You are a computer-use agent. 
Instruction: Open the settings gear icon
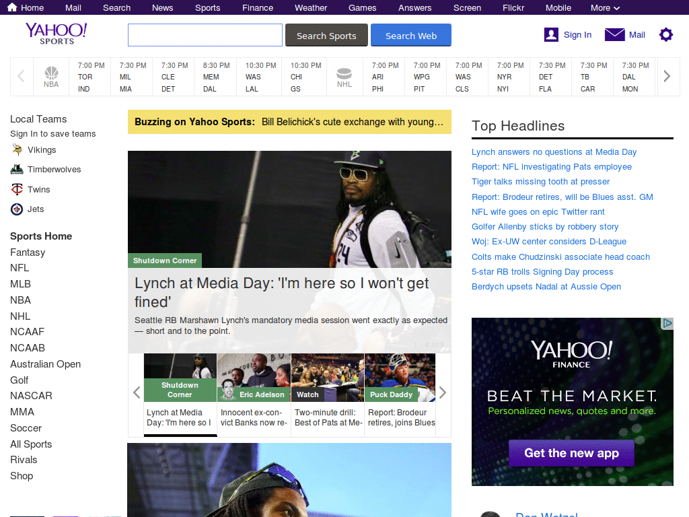click(x=665, y=35)
